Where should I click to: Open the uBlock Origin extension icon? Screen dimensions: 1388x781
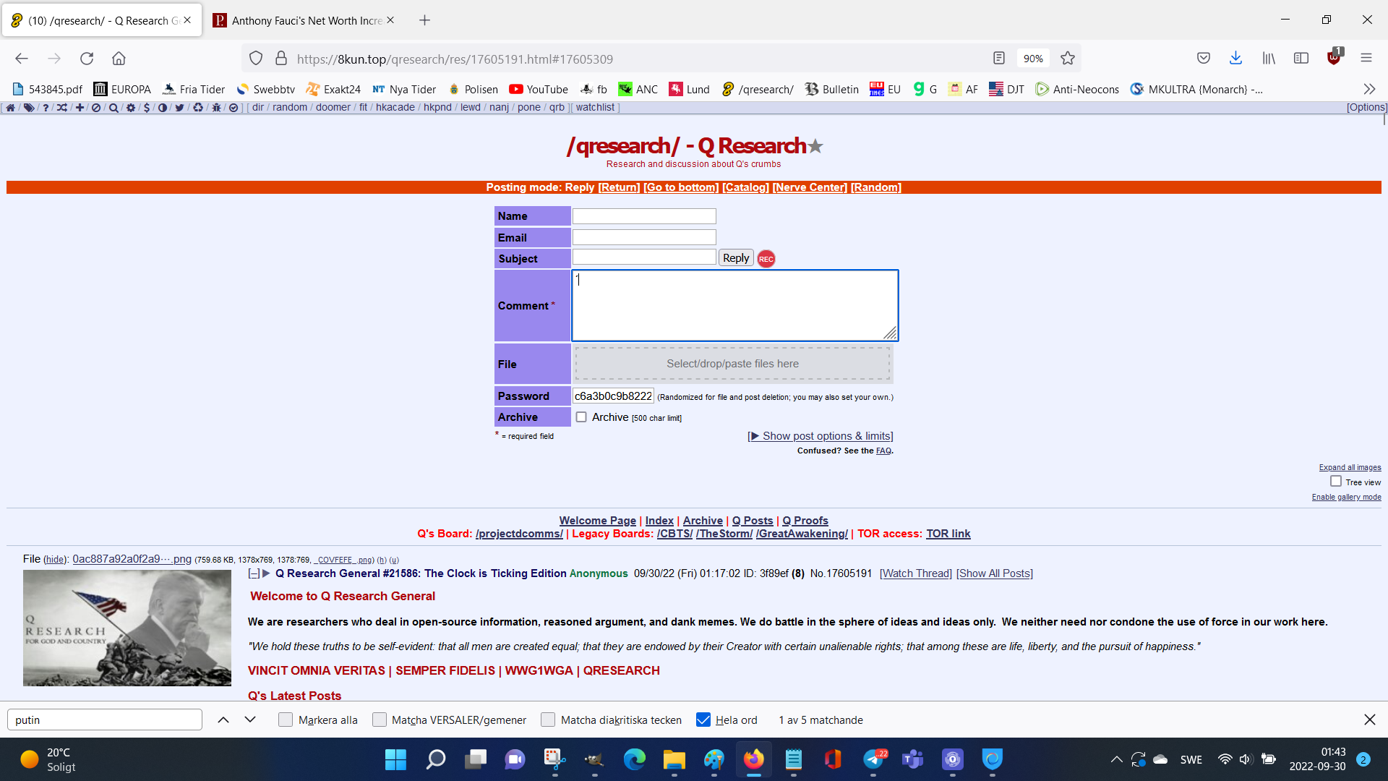[x=1335, y=57]
